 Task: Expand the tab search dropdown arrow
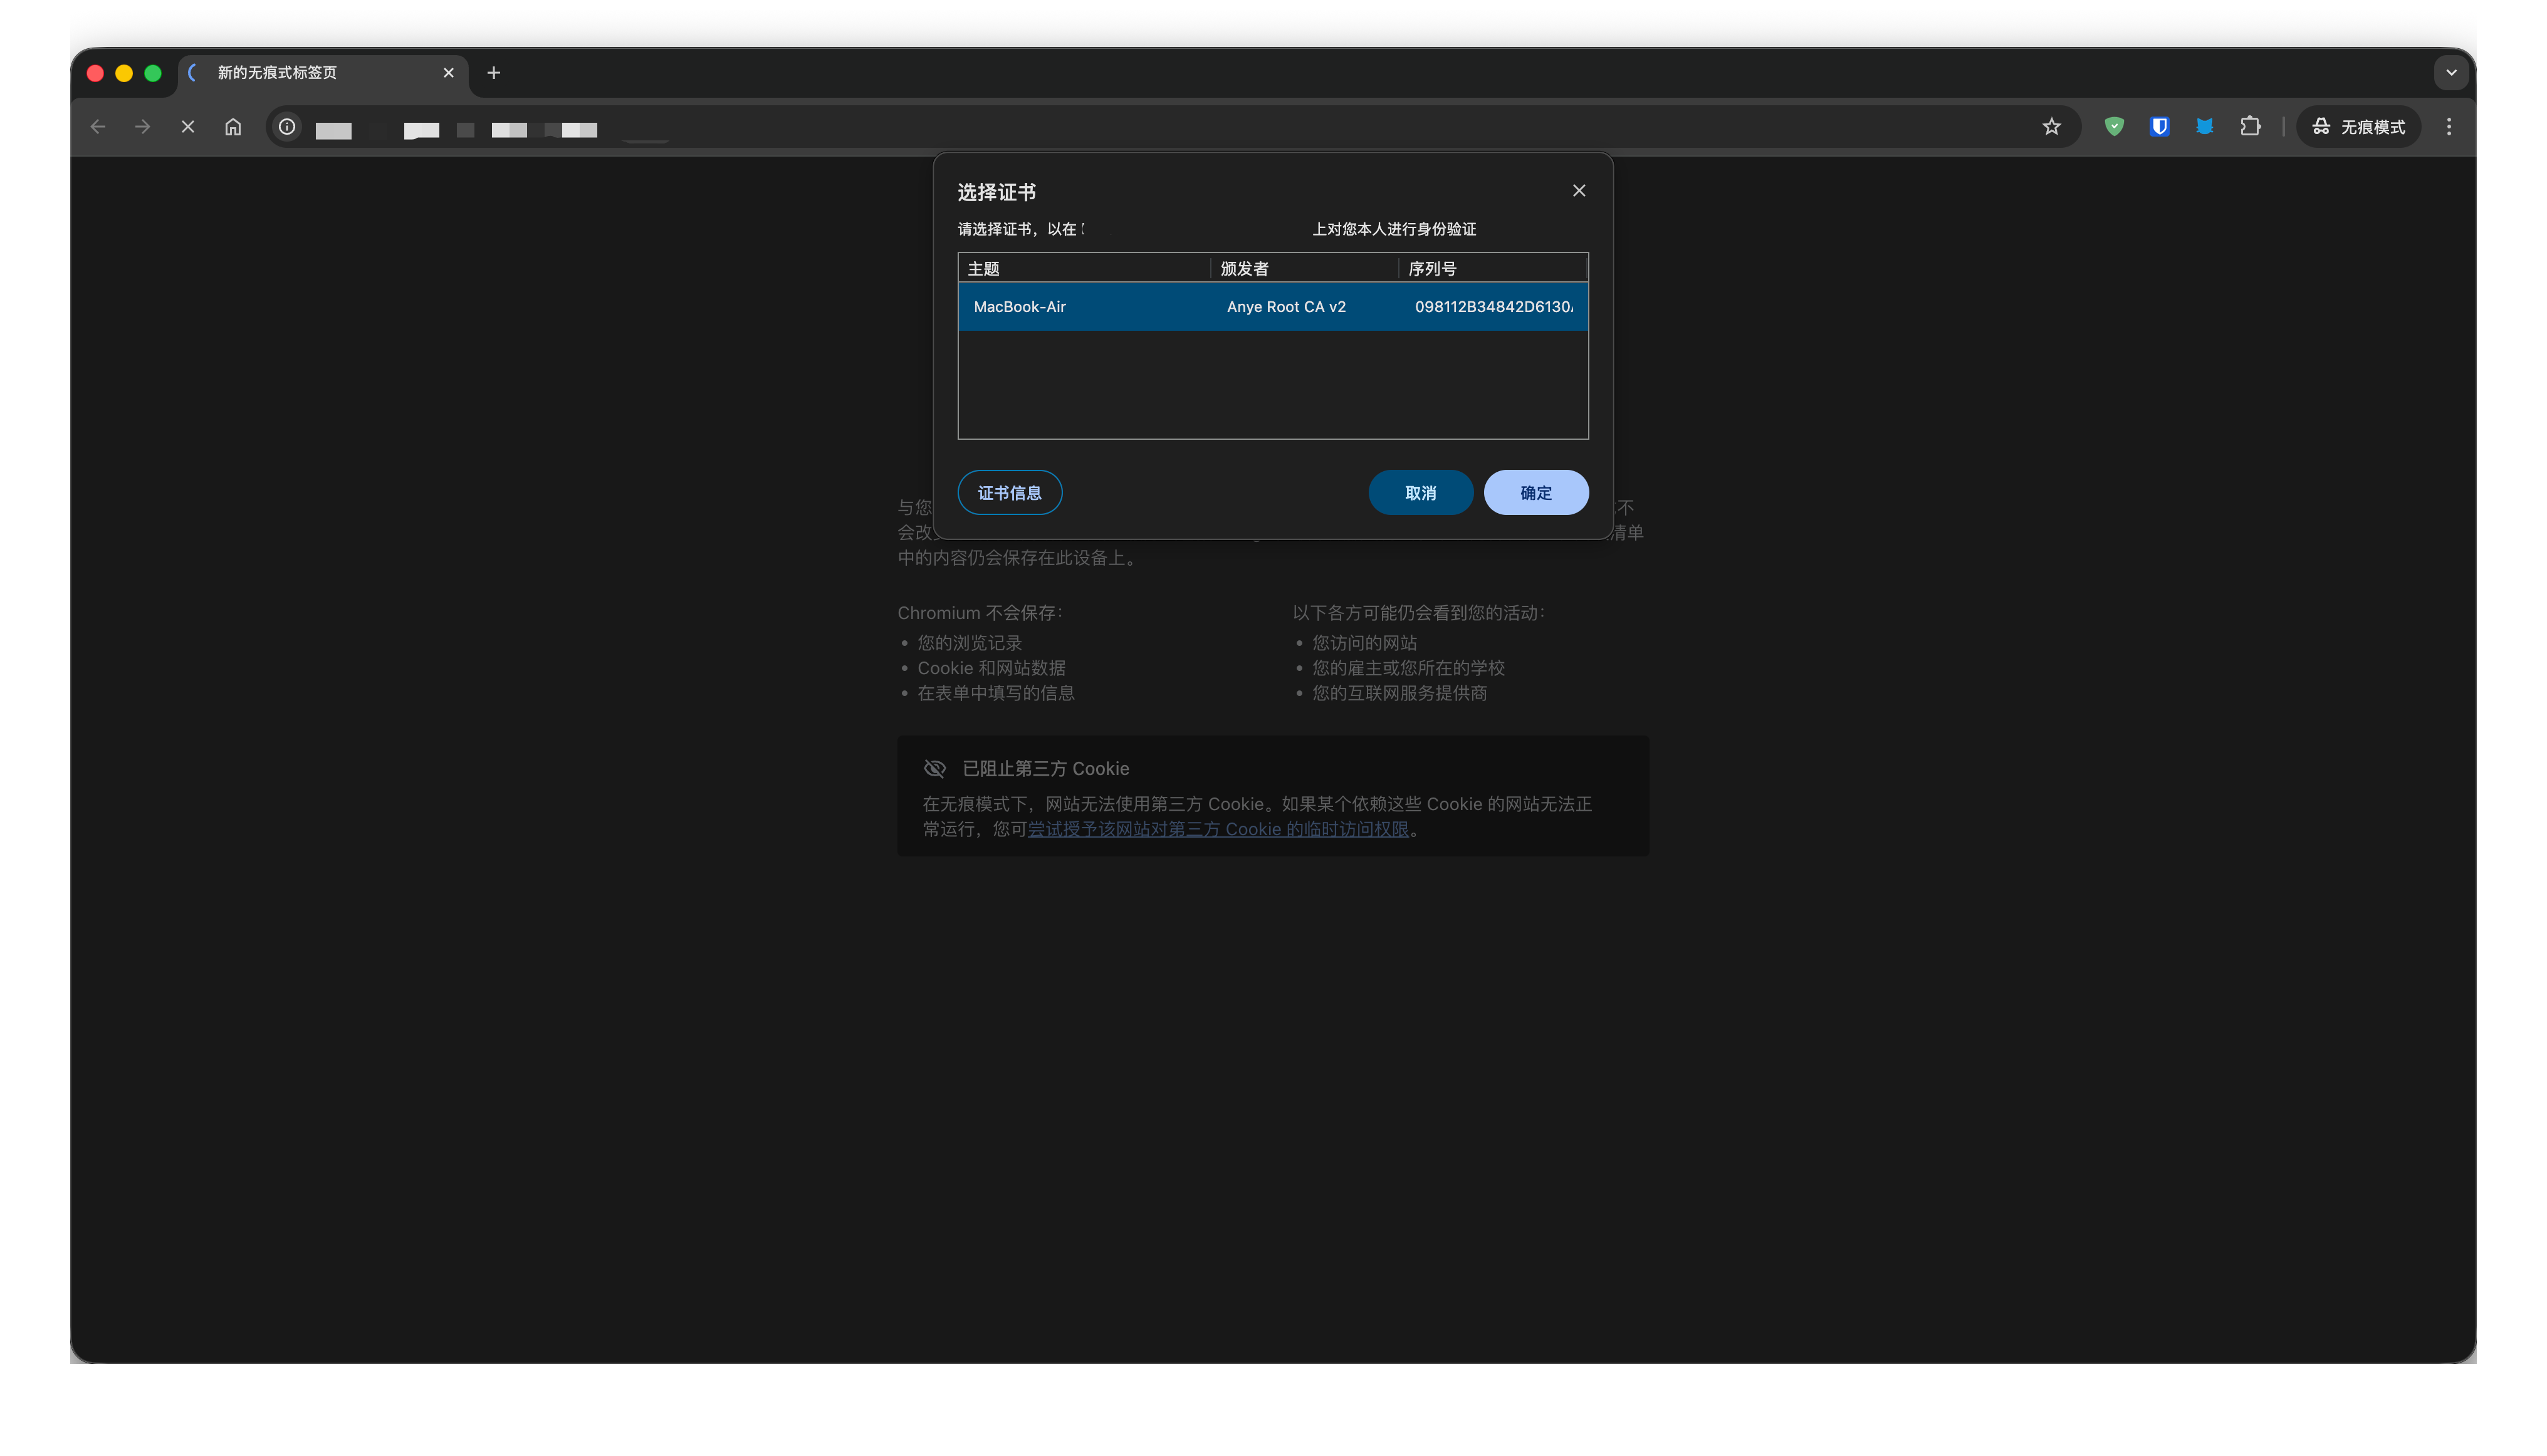[x=2451, y=73]
